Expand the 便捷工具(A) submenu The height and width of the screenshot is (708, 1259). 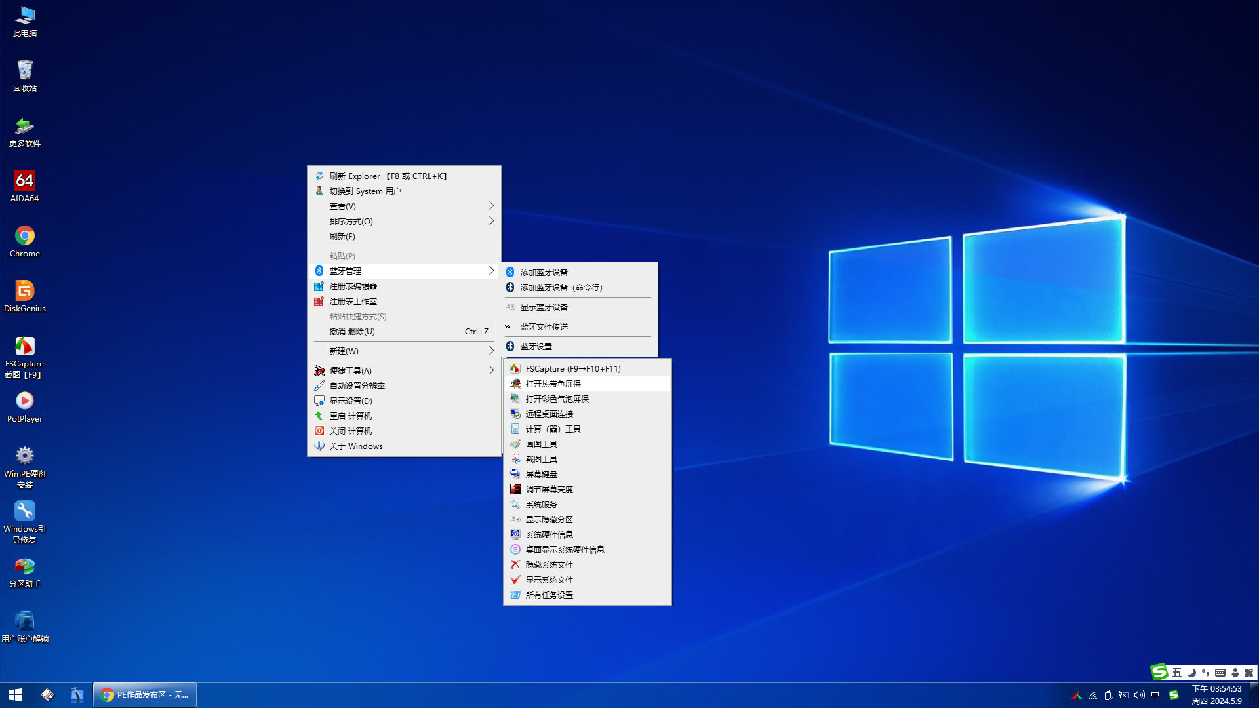[x=404, y=370]
